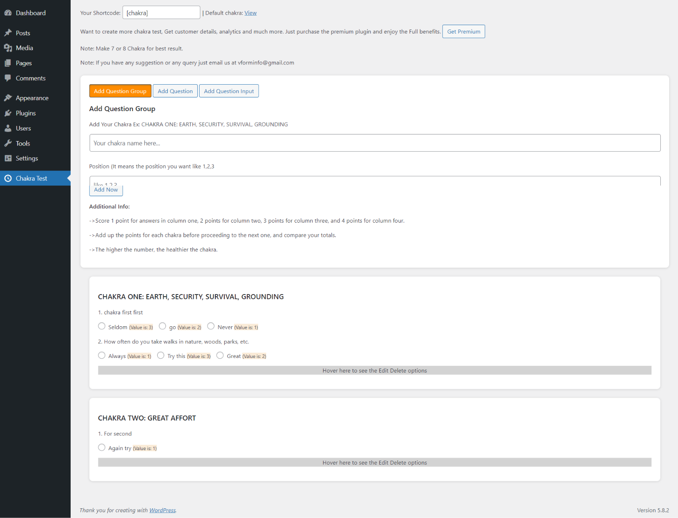Click the 'CHAKRA ONE: EARTH, SECURITY' heading
The width and height of the screenshot is (678, 518).
[191, 297]
